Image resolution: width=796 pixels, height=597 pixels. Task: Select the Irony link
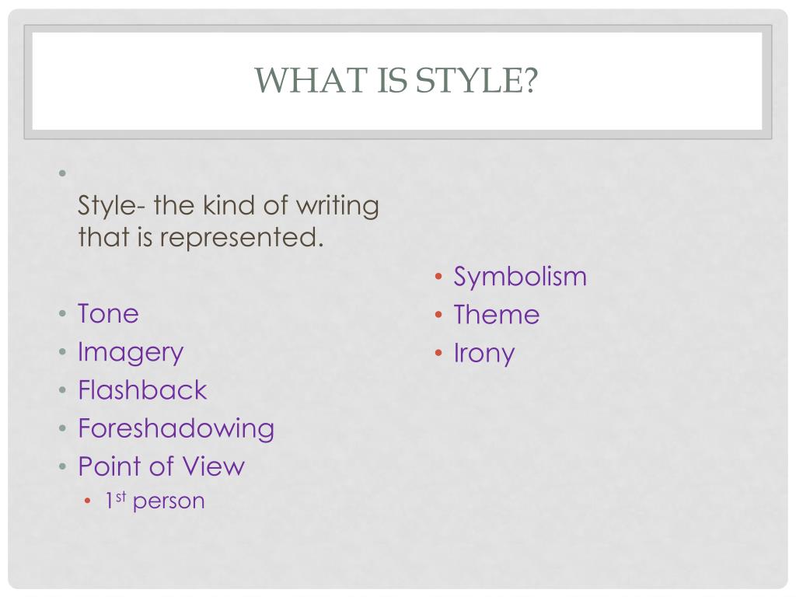(484, 354)
